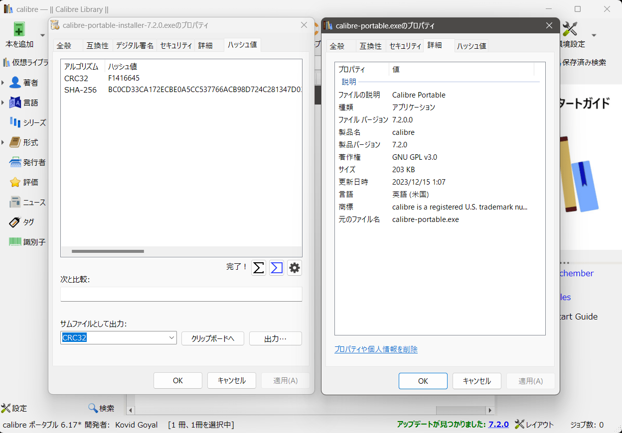
Task: Click the 出力… button
Action: tap(276, 338)
